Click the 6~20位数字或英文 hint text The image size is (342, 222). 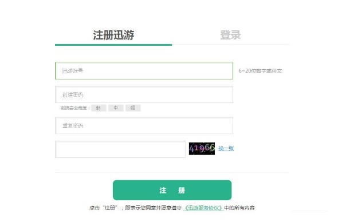point(260,71)
